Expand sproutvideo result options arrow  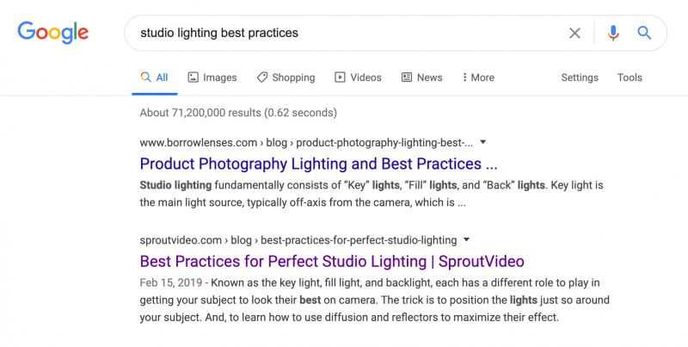tap(467, 240)
